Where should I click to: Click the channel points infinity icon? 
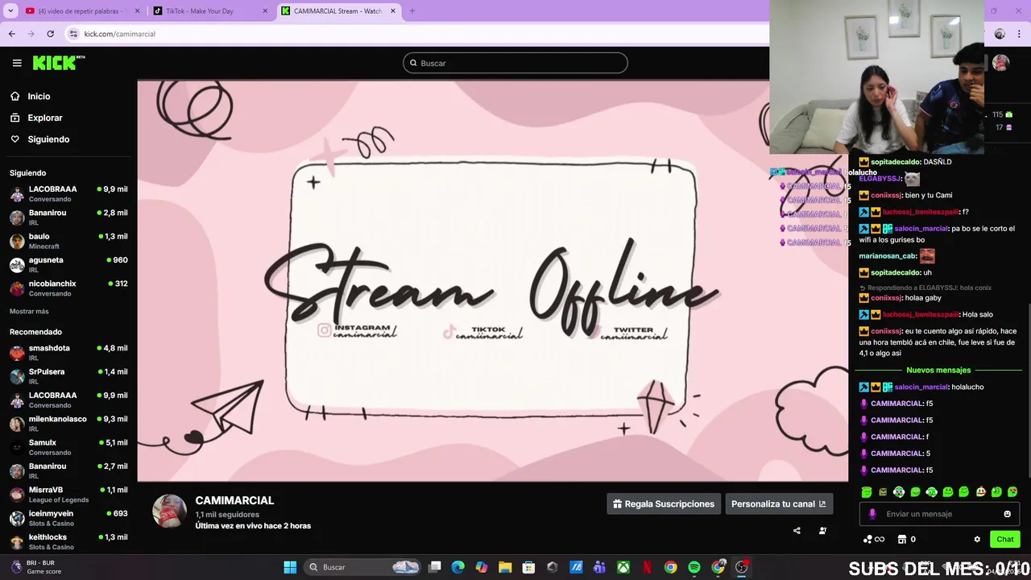(874, 540)
